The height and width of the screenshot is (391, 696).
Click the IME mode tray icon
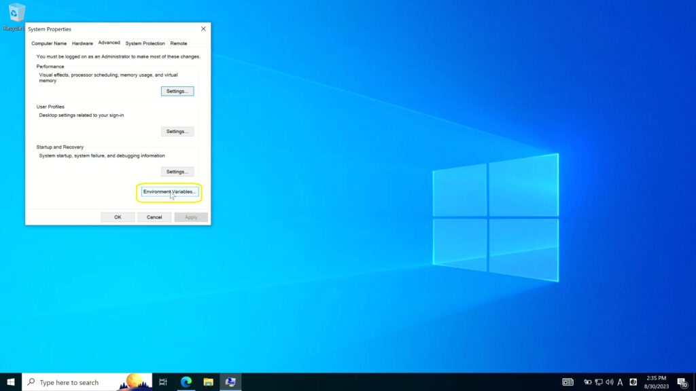click(633, 382)
